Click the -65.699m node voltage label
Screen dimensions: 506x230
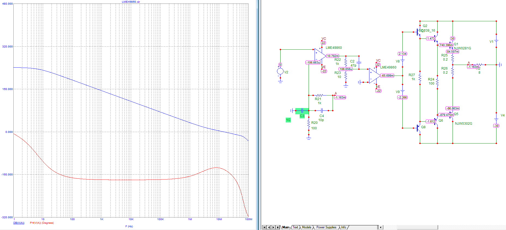(387, 76)
